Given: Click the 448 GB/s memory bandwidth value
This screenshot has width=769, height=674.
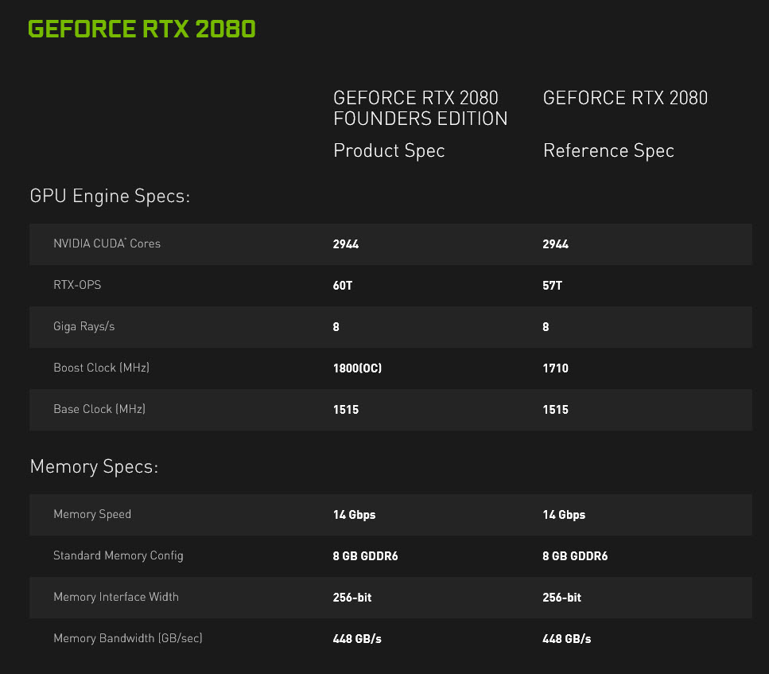Looking at the screenshot, I should pyautogui.click(x=357, y=638).
